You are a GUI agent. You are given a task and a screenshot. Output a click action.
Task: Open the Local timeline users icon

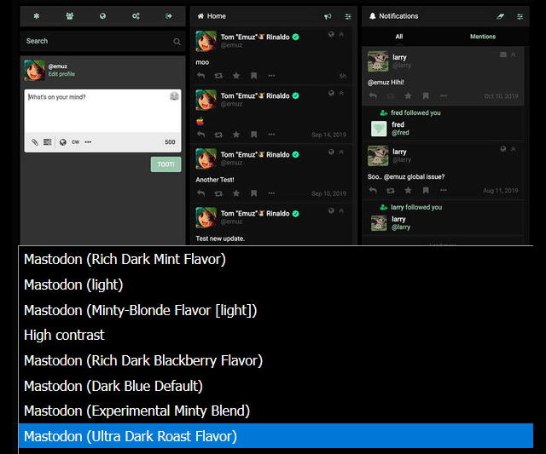70,16
